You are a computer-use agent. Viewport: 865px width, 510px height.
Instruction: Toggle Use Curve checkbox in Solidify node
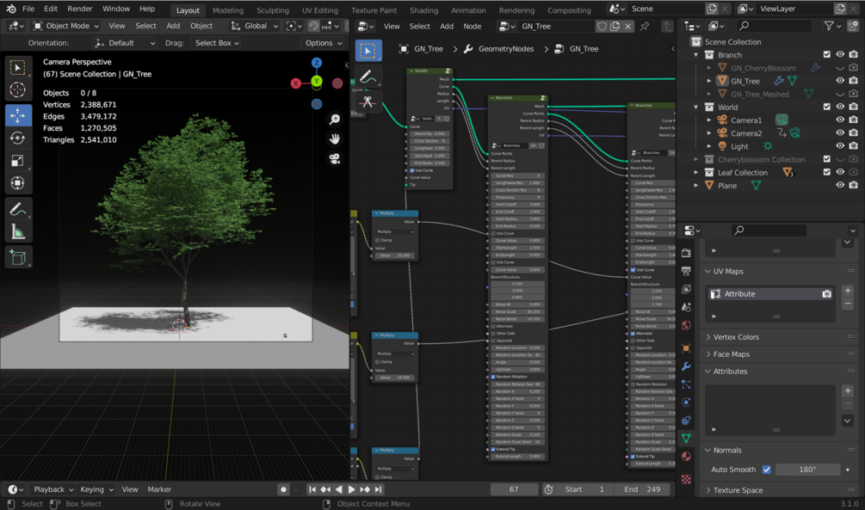coord(412,170)
